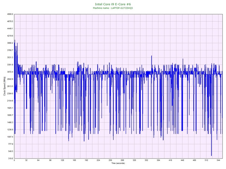Click the 64 seconds x-axis tick label
This screenshot has height=169, width=226.
38,160
